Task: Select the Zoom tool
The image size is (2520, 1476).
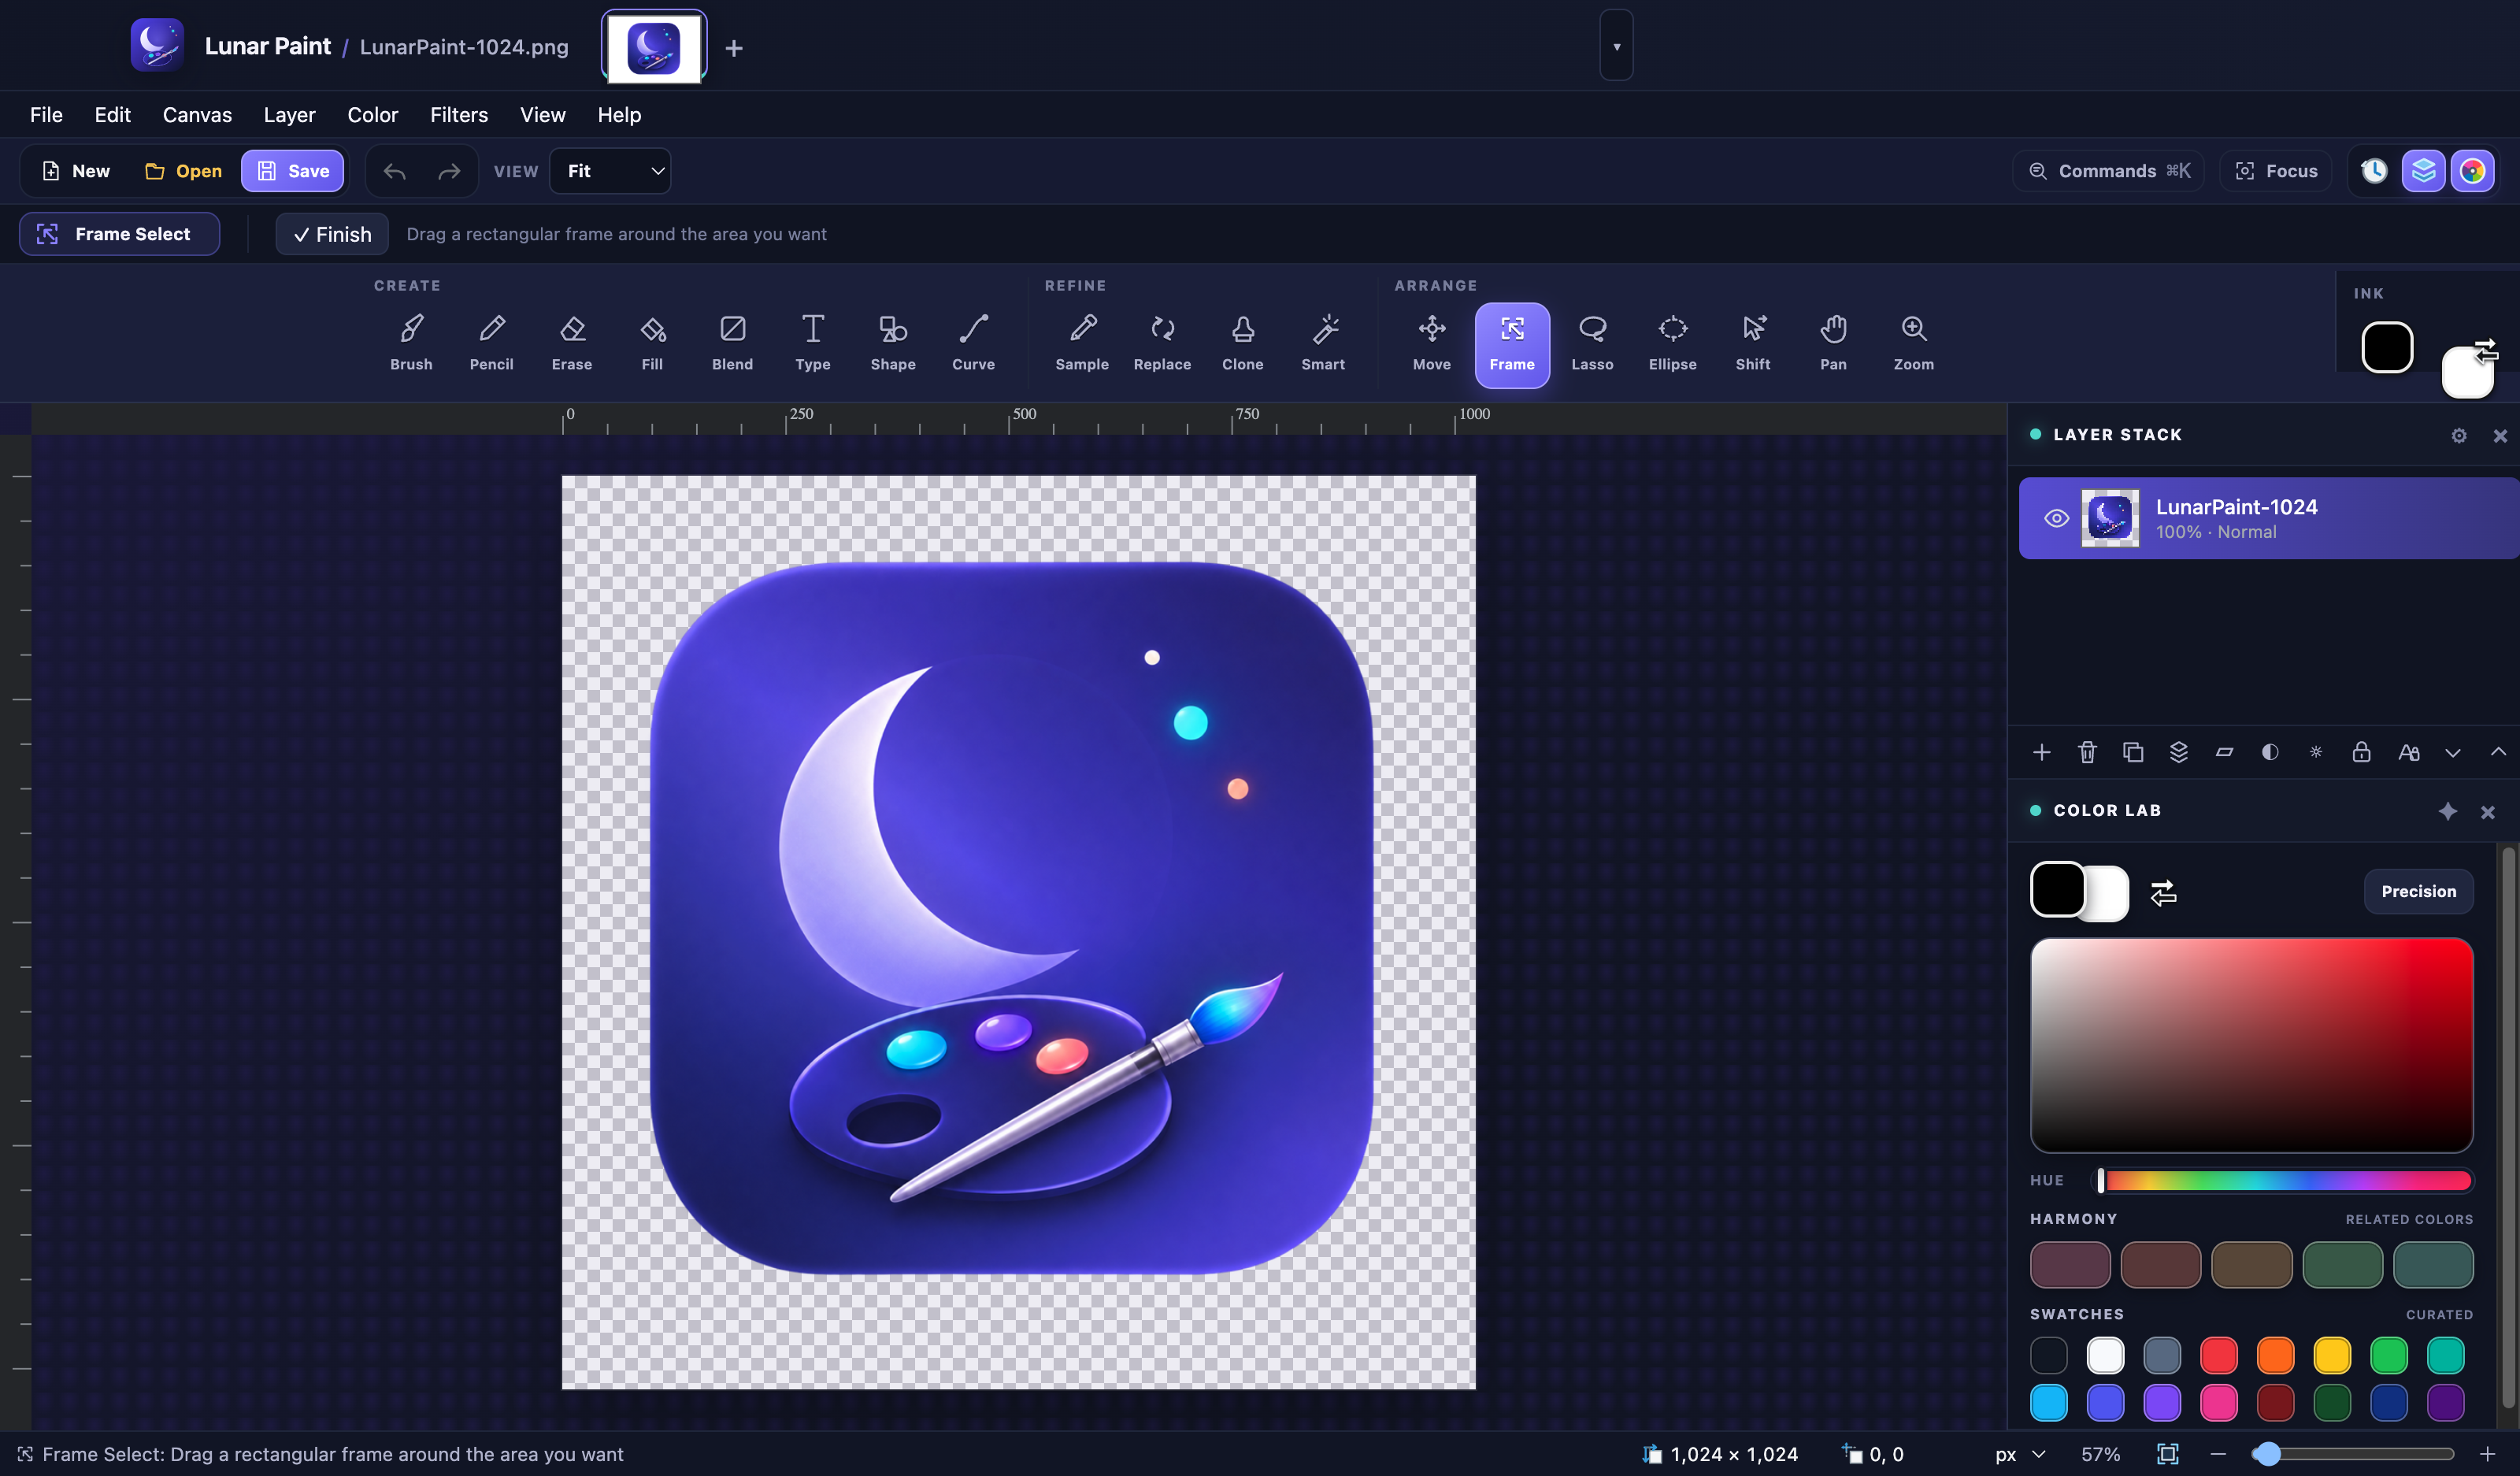Action: coord(1913,344)
